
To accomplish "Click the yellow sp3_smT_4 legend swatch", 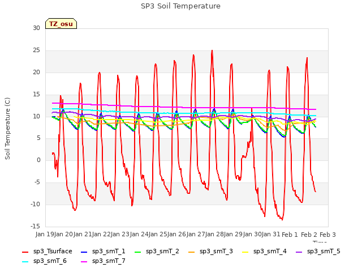I will (245, 252).
